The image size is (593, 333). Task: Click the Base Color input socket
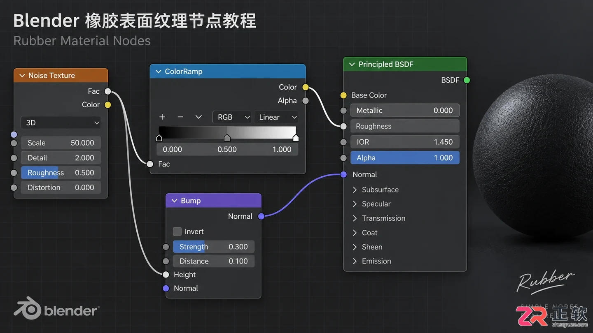pyautogui.click(x=343, y=95)
